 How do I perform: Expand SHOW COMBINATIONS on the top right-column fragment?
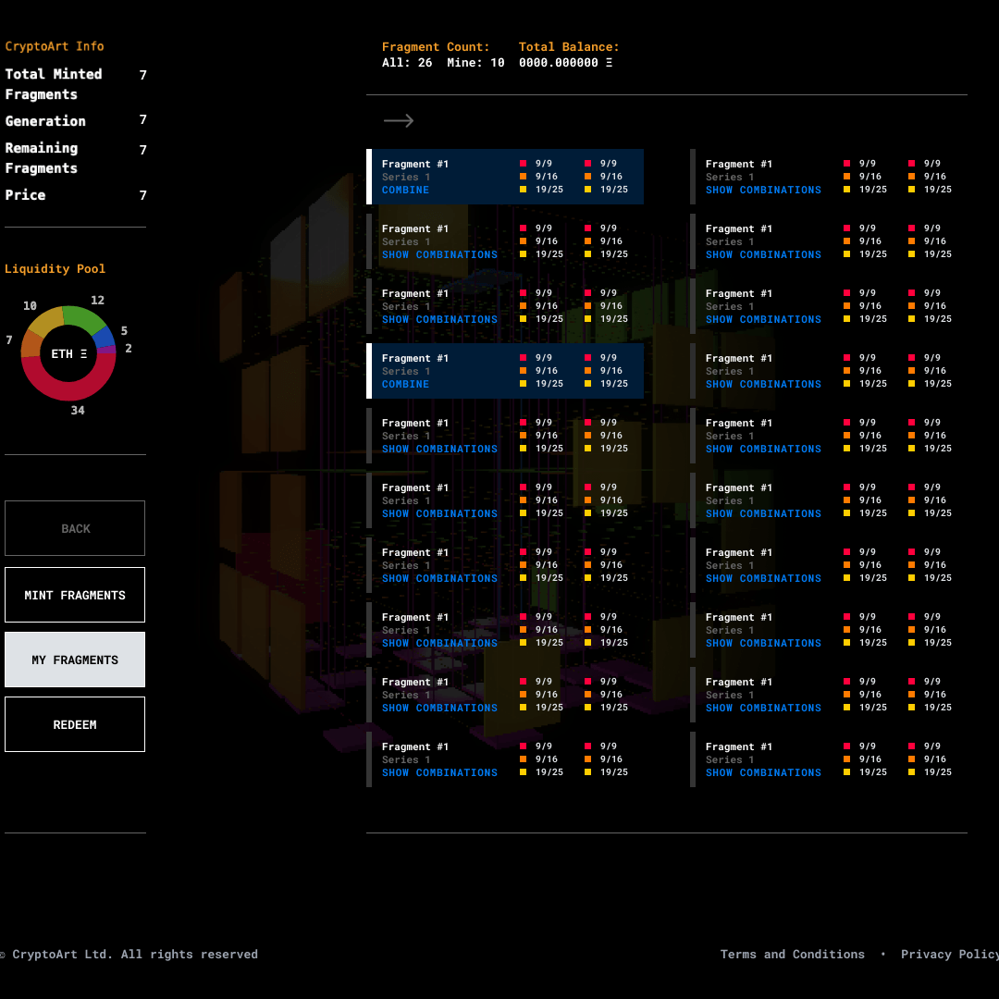763,191
